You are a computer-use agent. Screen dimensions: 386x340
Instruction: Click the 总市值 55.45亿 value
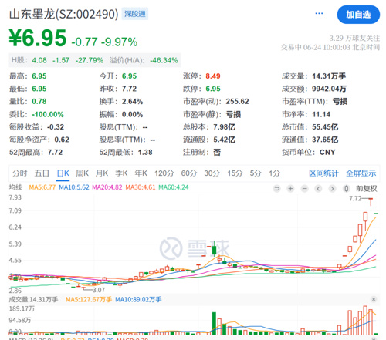pyautogui.click(x=325, y=127)
